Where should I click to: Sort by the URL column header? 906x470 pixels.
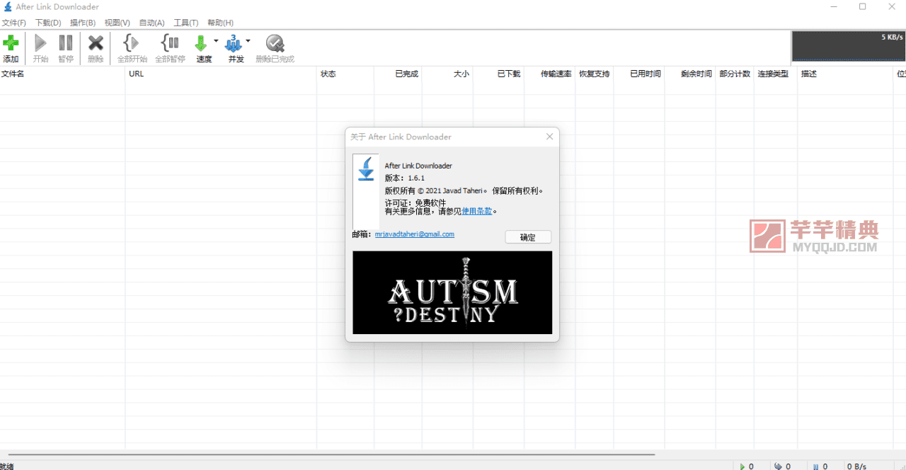click(x=221, y=74)
